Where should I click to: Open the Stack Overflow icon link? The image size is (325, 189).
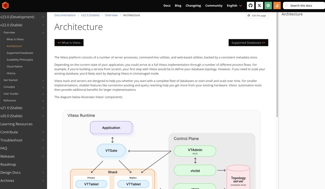coord(277,5)
